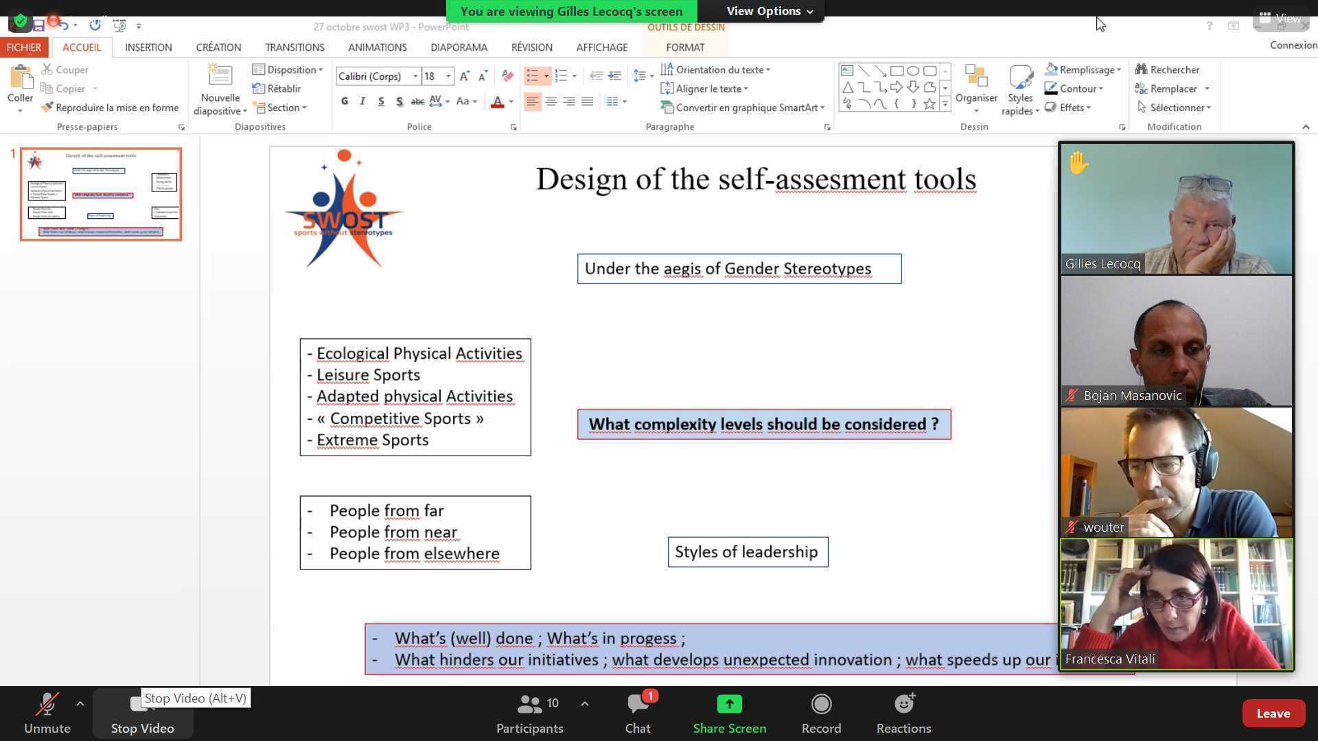Unmute the microphone in Zoom
Viewport: 1318px width, 741px height.
pos(47,714)
